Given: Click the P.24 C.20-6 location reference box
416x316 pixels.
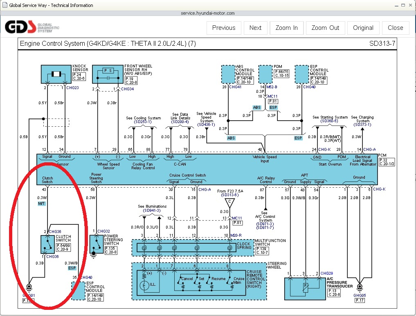Looking at the screenshot, I should click(x=79, y=76).
